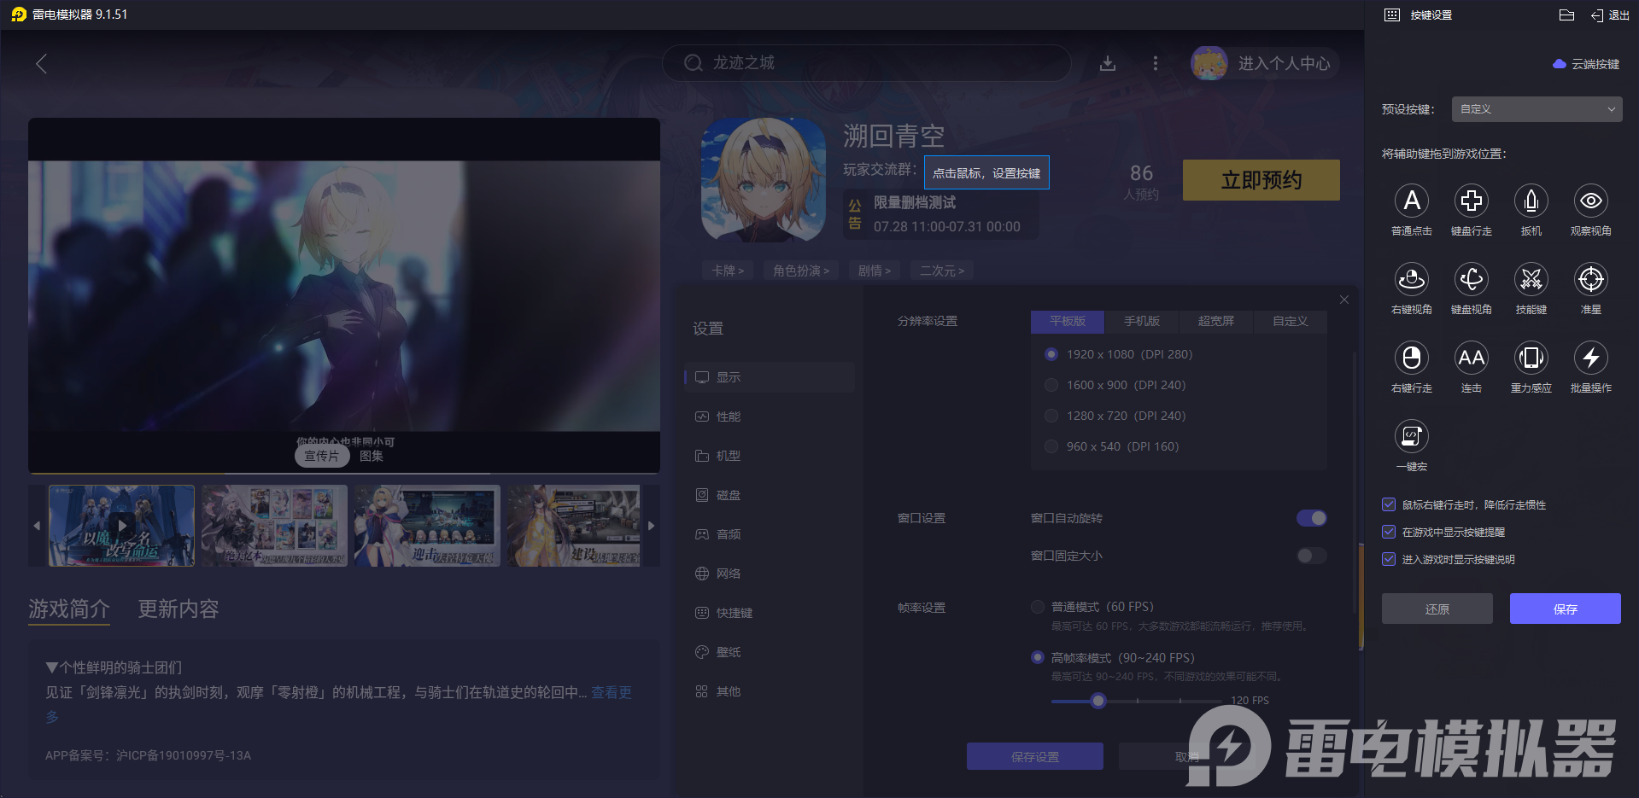Switch the media viewer to 图集

372,456
